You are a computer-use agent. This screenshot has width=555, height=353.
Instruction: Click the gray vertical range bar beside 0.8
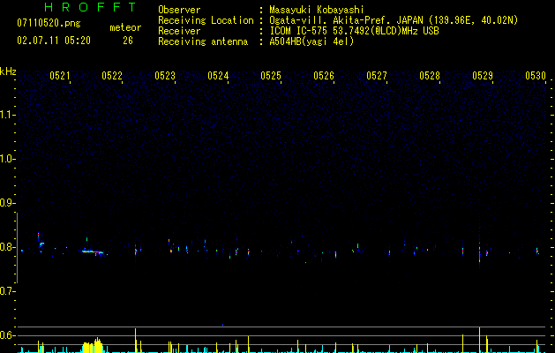[x=17, y=248]
